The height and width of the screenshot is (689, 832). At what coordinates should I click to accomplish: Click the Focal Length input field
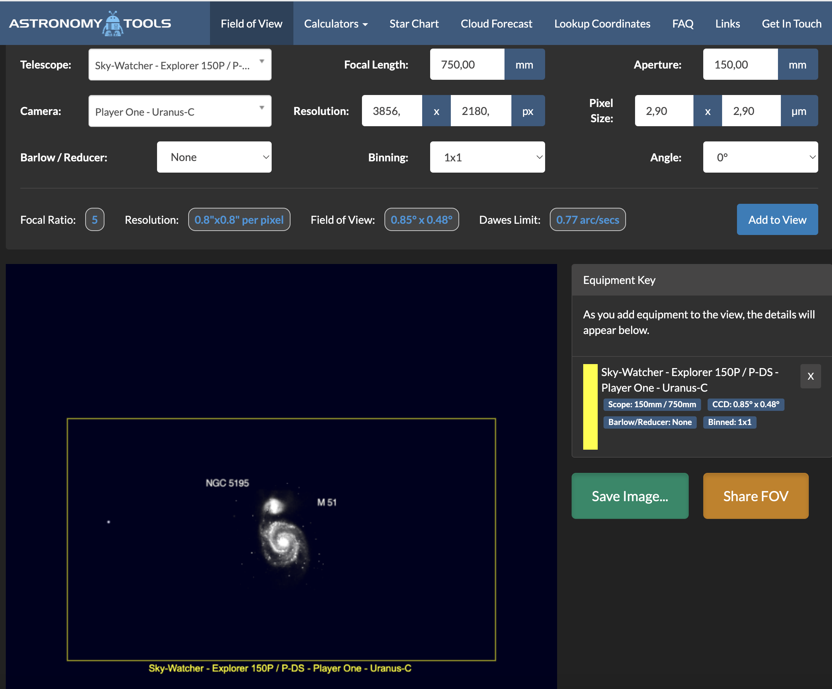[x=467, y=65]
